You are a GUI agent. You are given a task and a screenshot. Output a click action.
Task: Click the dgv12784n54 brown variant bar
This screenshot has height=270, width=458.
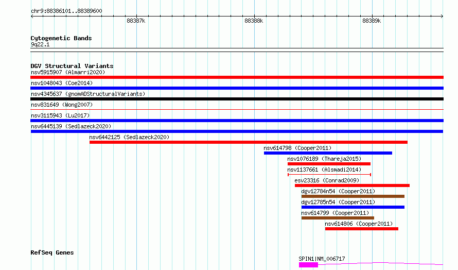click(353, 196)
